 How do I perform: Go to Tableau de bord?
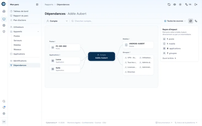point(24,11)
